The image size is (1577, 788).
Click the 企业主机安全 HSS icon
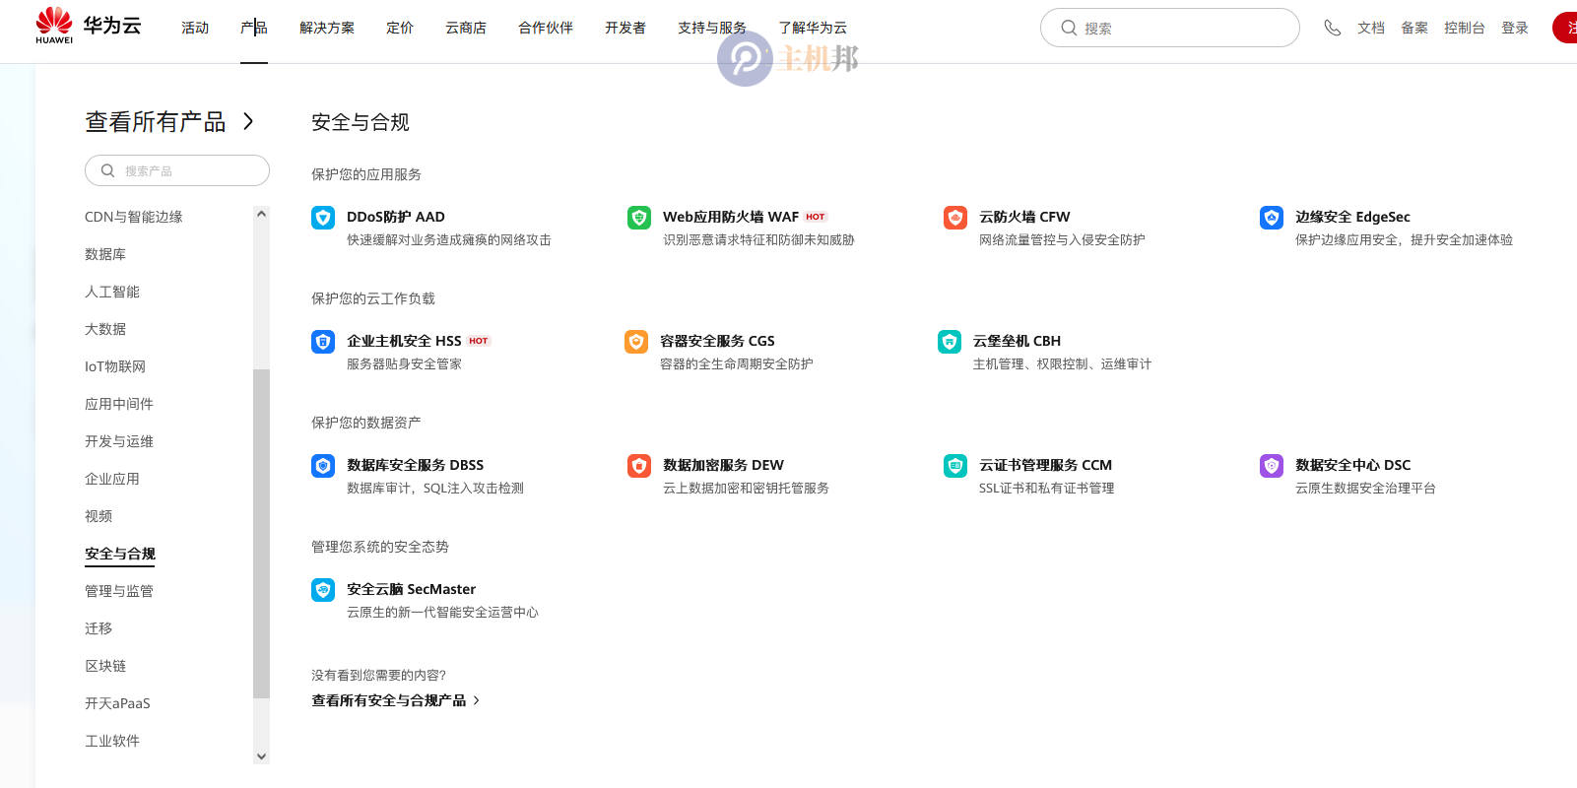click(x=323, y=342)
